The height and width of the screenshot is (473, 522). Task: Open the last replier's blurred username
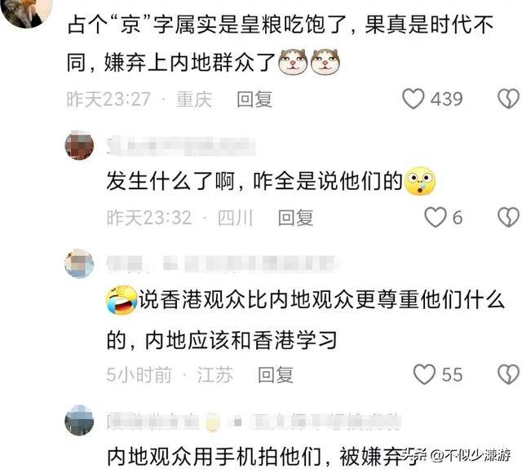254,422
